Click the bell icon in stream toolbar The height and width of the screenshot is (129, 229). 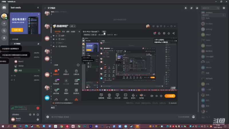click(x=169, y=33)
